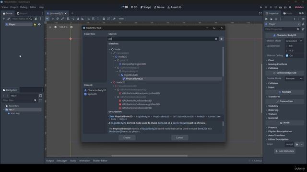Click the FileSystem sort files icon
Screen dimensions: 307x172
click(x=40, y=100)
